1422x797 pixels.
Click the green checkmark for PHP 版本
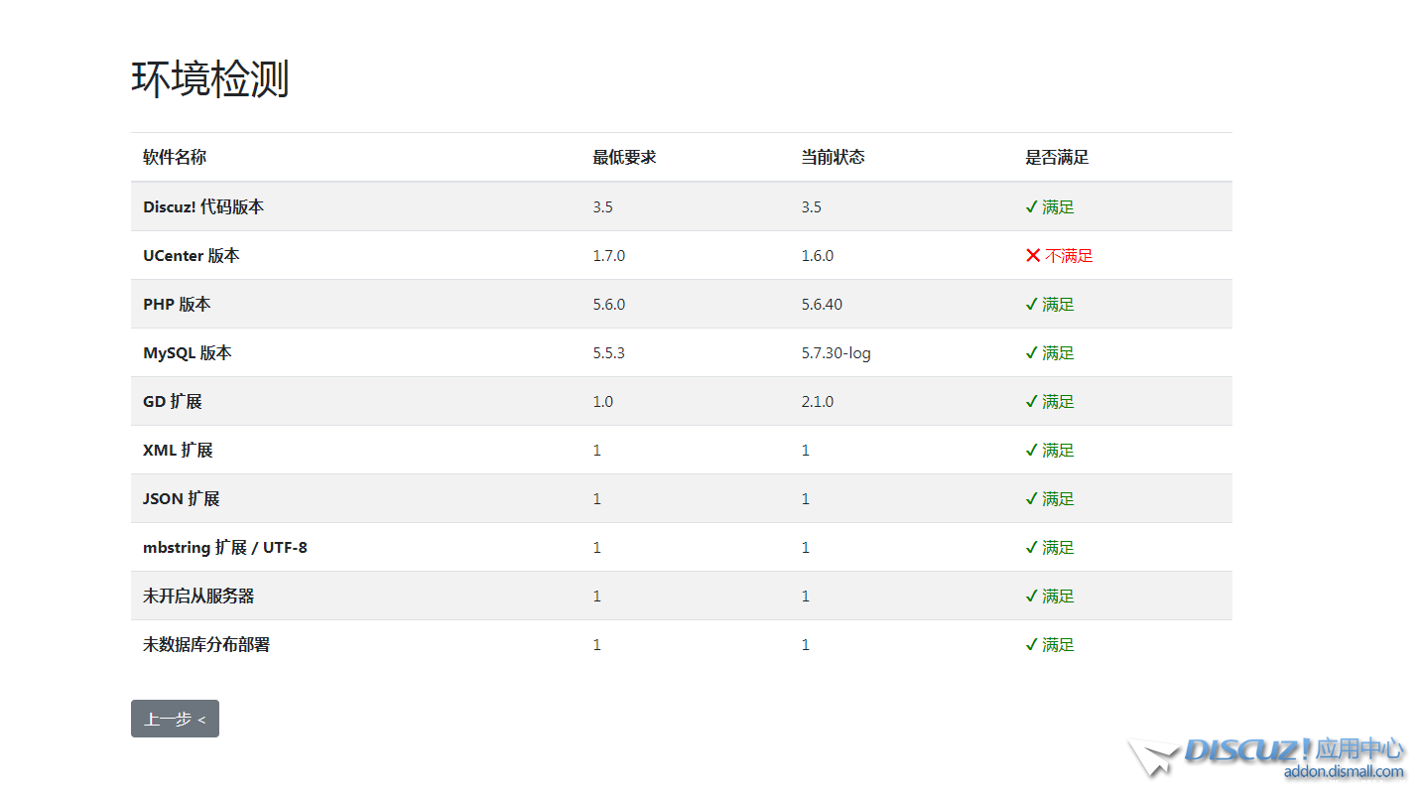[1032, 305]
